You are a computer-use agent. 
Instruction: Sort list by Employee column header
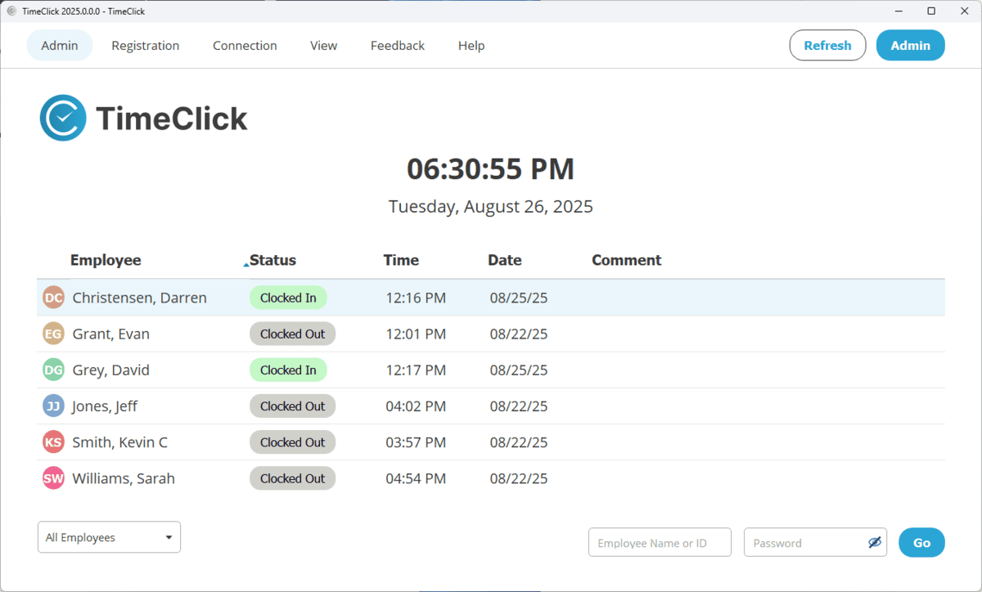click(x=106, y=260)
